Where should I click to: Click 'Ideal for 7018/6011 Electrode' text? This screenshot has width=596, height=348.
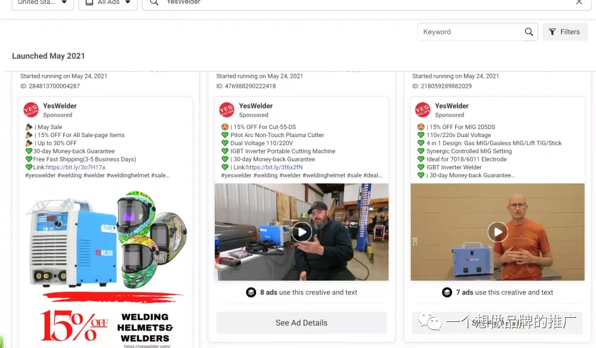[466, 159]
